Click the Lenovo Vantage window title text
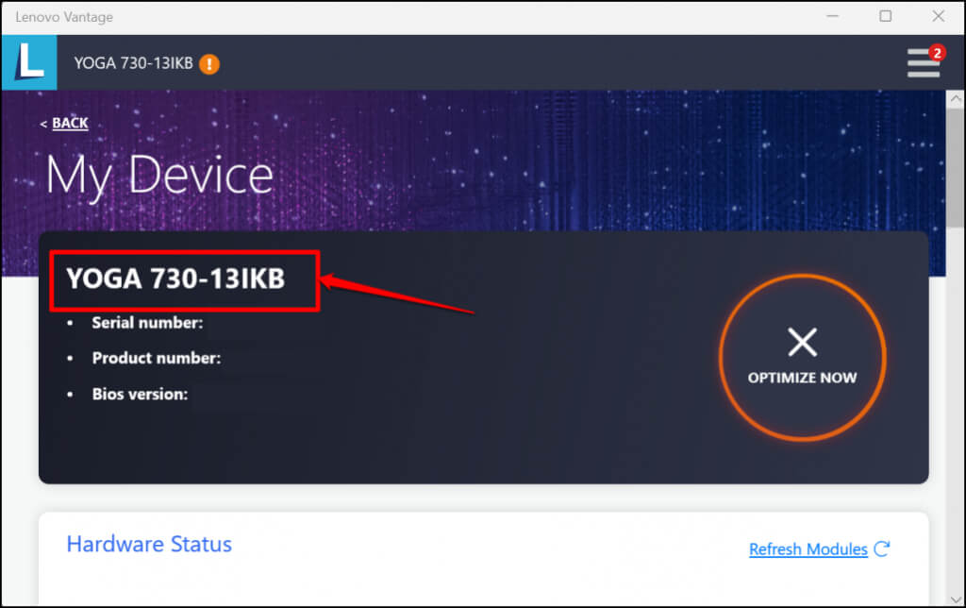The image size is (966, 608). click(64, 16)
